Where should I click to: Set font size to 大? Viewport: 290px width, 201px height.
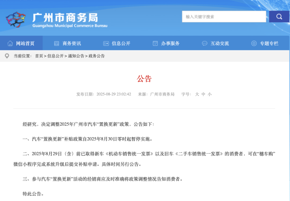pos(197,94)
